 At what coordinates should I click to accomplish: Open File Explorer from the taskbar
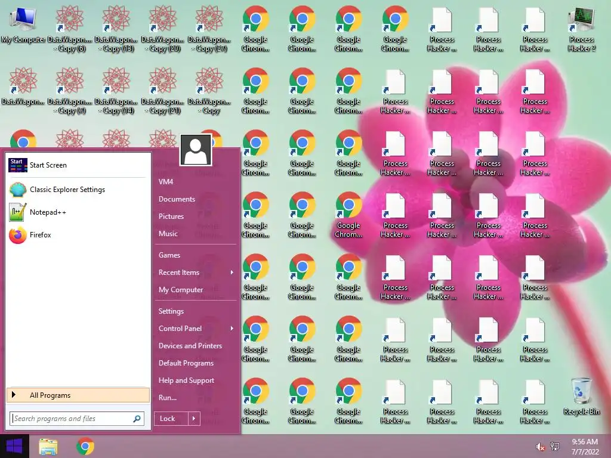coord(48,447)
